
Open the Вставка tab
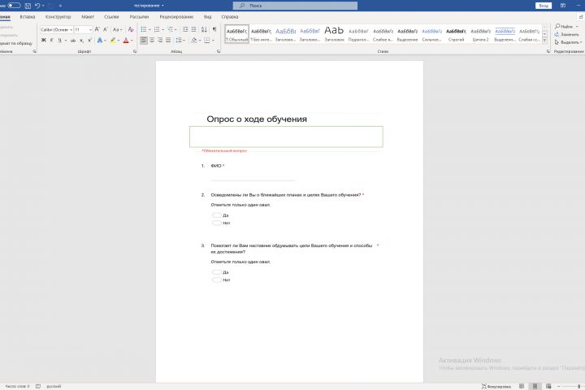[28, 17]
